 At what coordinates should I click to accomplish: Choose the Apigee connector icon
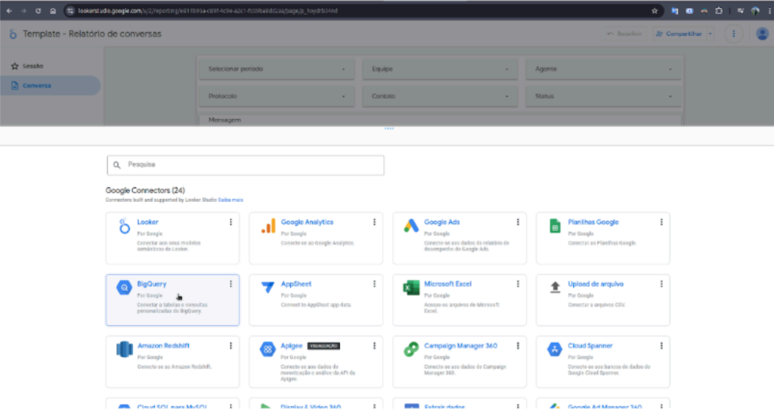tap(268, 349)
